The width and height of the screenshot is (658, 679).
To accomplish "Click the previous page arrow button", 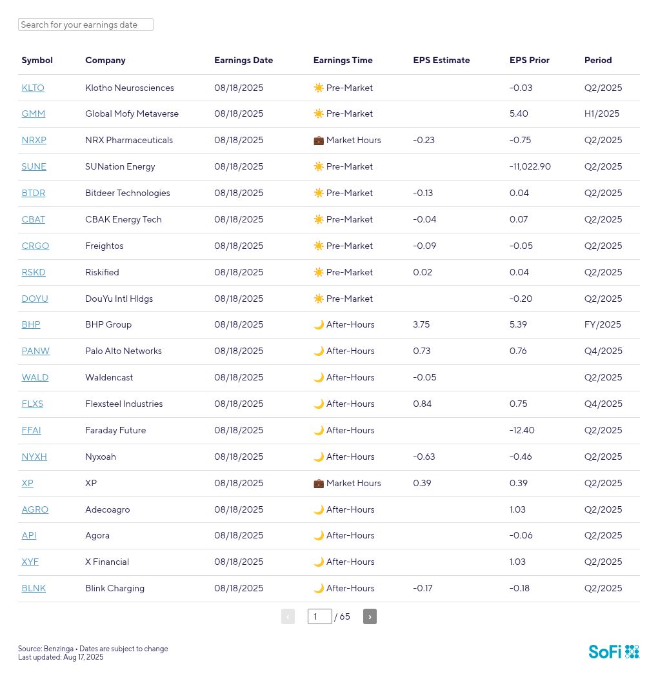I will coord(288,616).
